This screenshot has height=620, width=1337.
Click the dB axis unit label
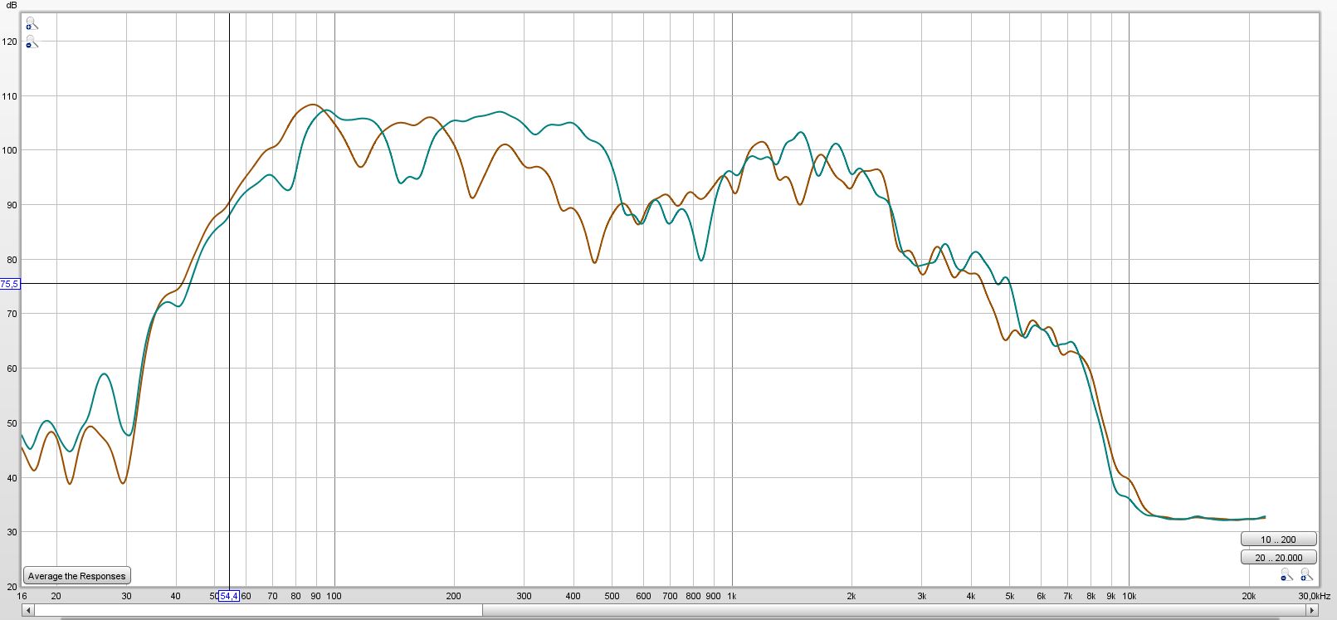[x=12, y=5]
